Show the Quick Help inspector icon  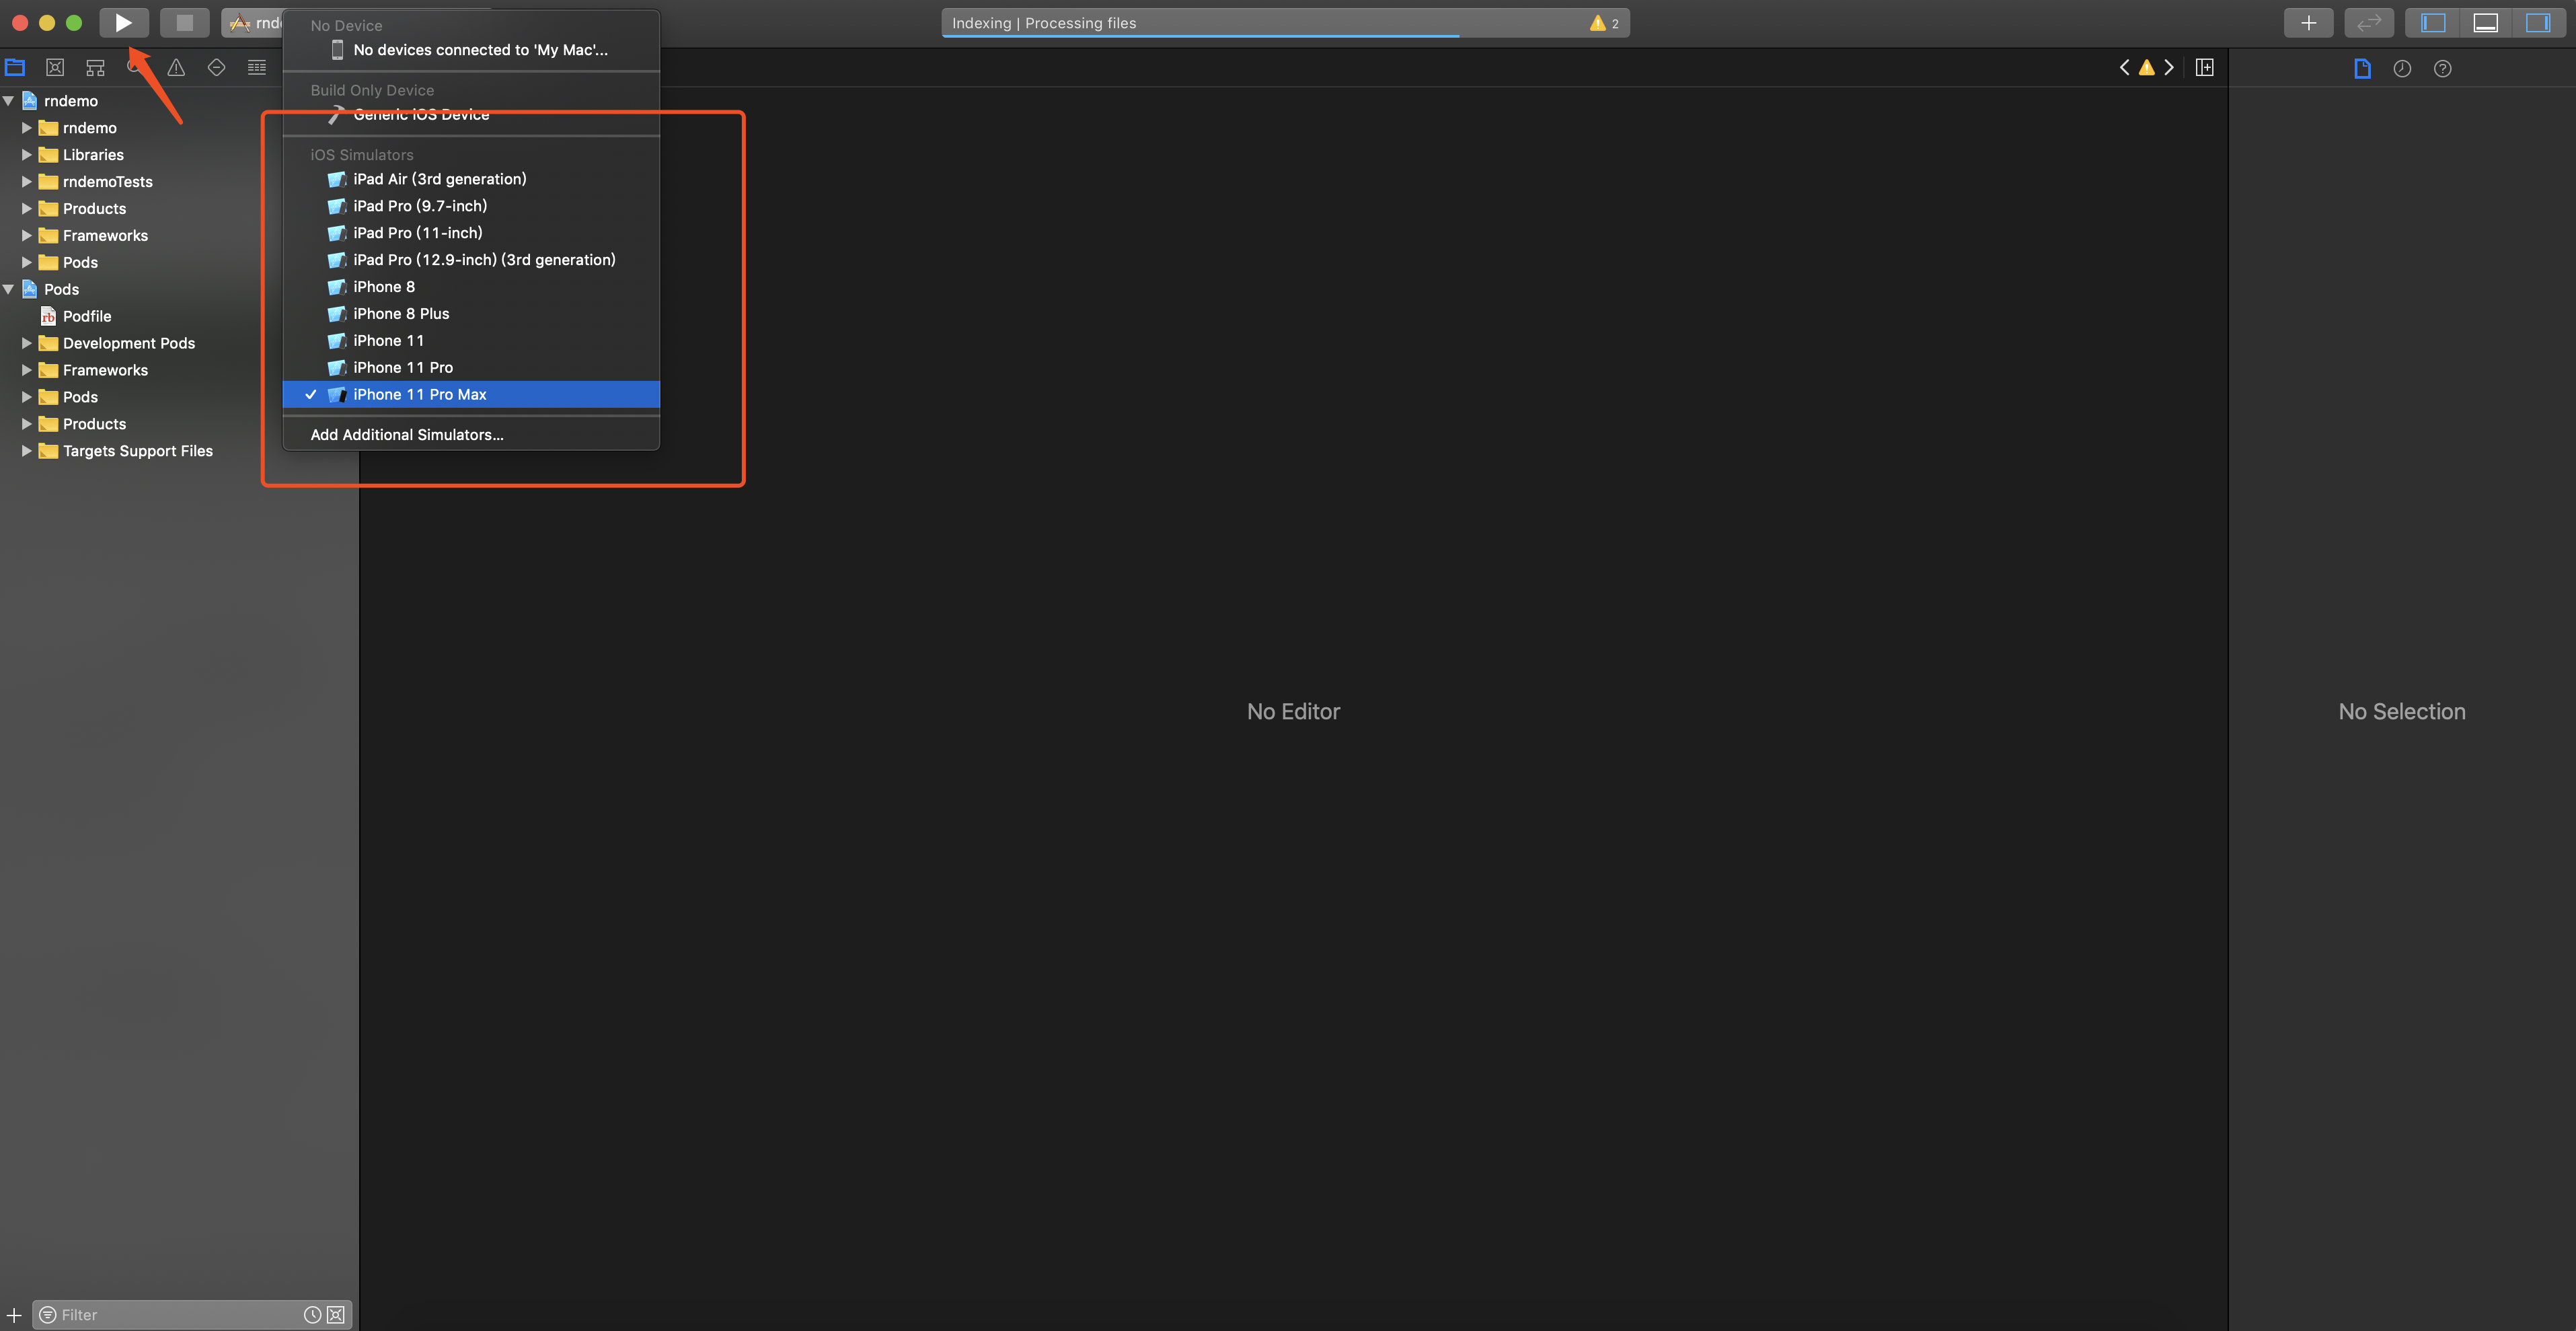[x=2442, y=68]
